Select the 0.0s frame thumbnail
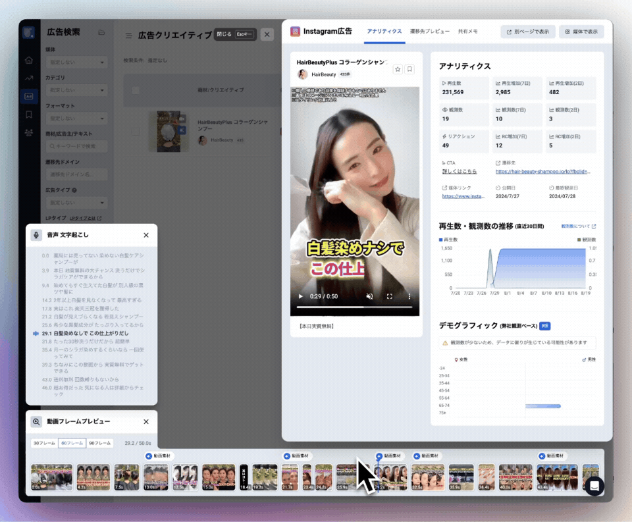632x522 pixels. (x=51, y=477)
